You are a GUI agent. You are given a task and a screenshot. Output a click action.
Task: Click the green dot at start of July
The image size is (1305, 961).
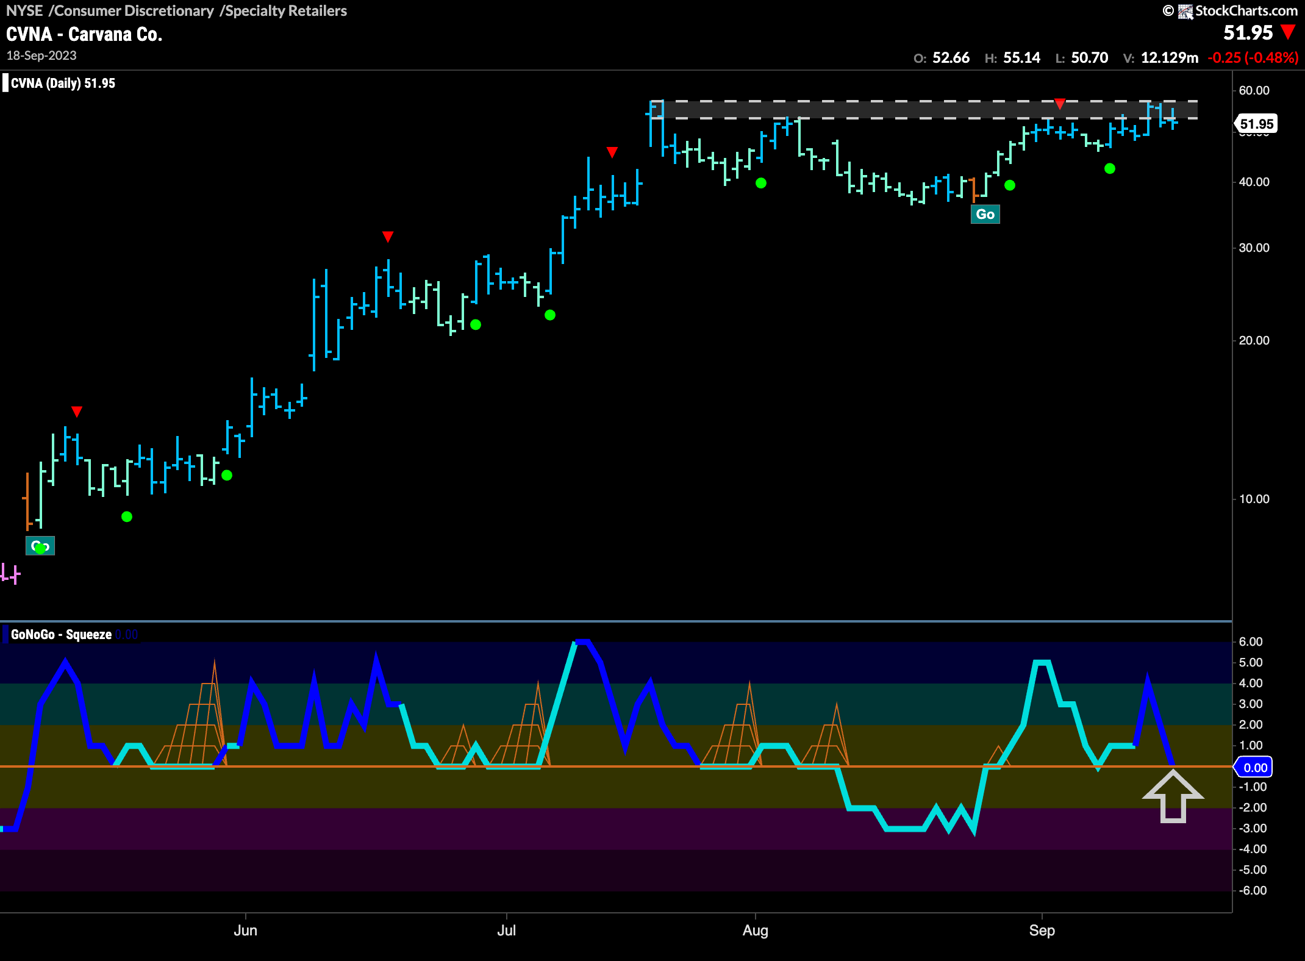[550, 315]
